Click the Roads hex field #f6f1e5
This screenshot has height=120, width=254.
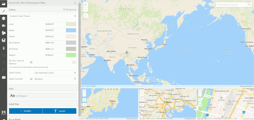[55, 36]
